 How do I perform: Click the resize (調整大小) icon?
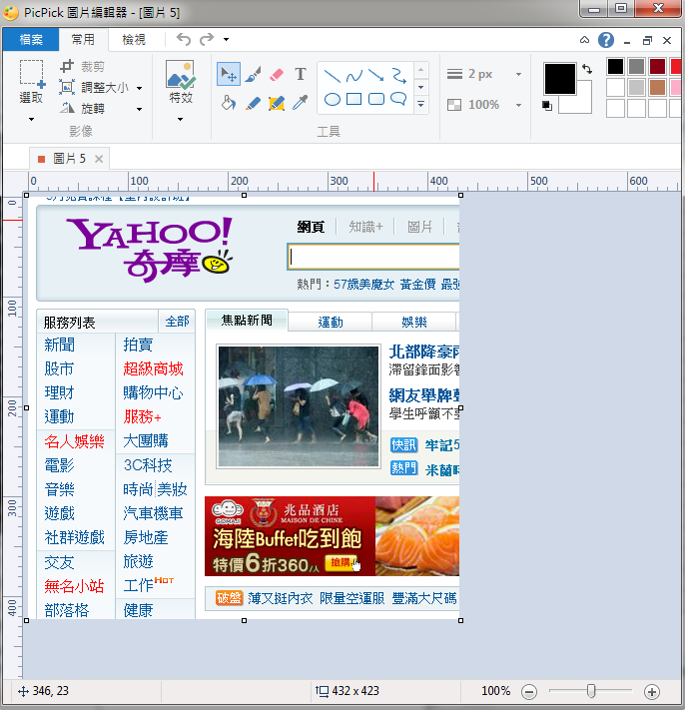click(x=67, y=87)
